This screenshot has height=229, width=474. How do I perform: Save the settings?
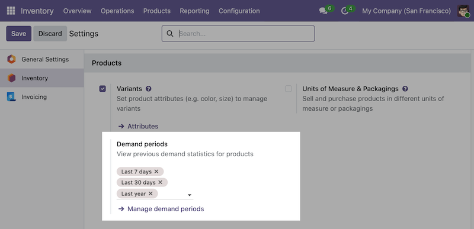click(19, 34)
